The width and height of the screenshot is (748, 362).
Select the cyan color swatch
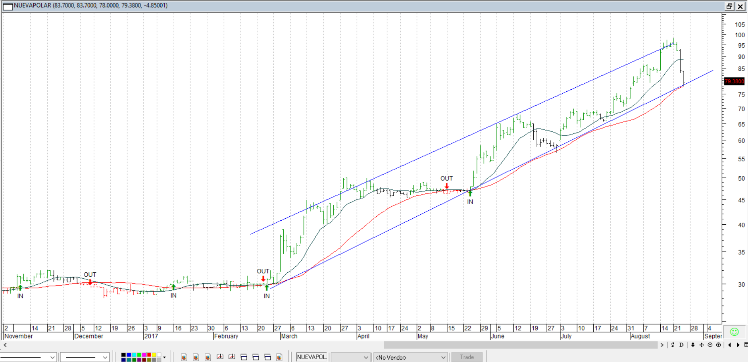134,355
